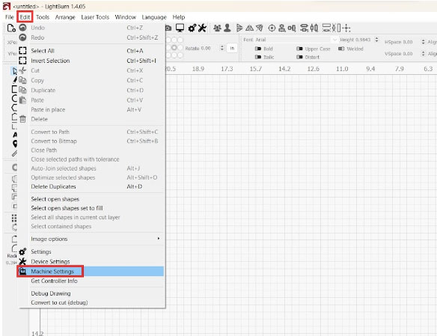Image resolution: width=437 pixels, height=336 pixels.
Task: Click the wrench icon beside Device Settings
Action: tap(22, 261)
